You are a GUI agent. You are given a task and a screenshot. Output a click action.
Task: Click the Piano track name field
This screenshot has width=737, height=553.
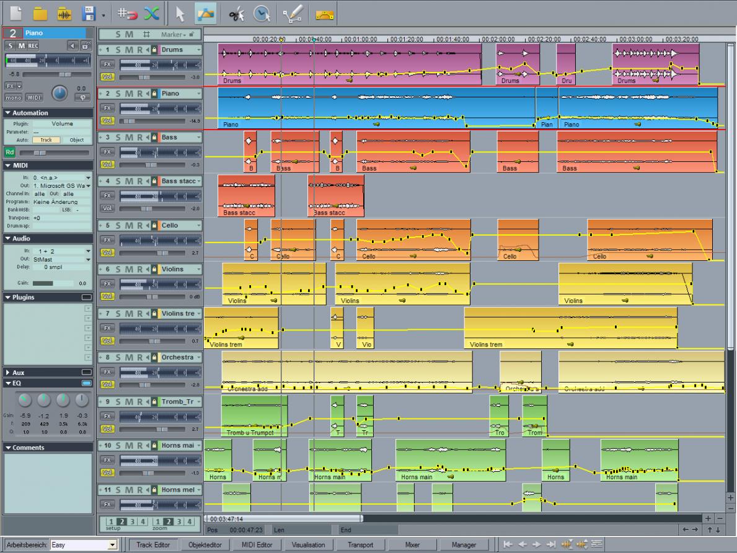coord(179,94)
